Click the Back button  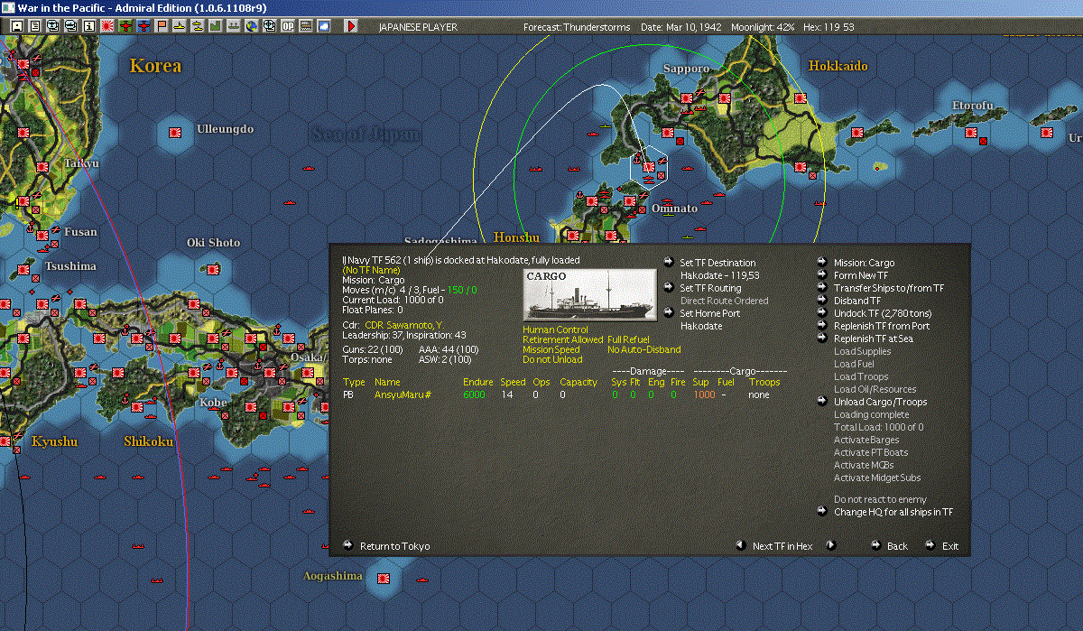click(x=897, y=546)
